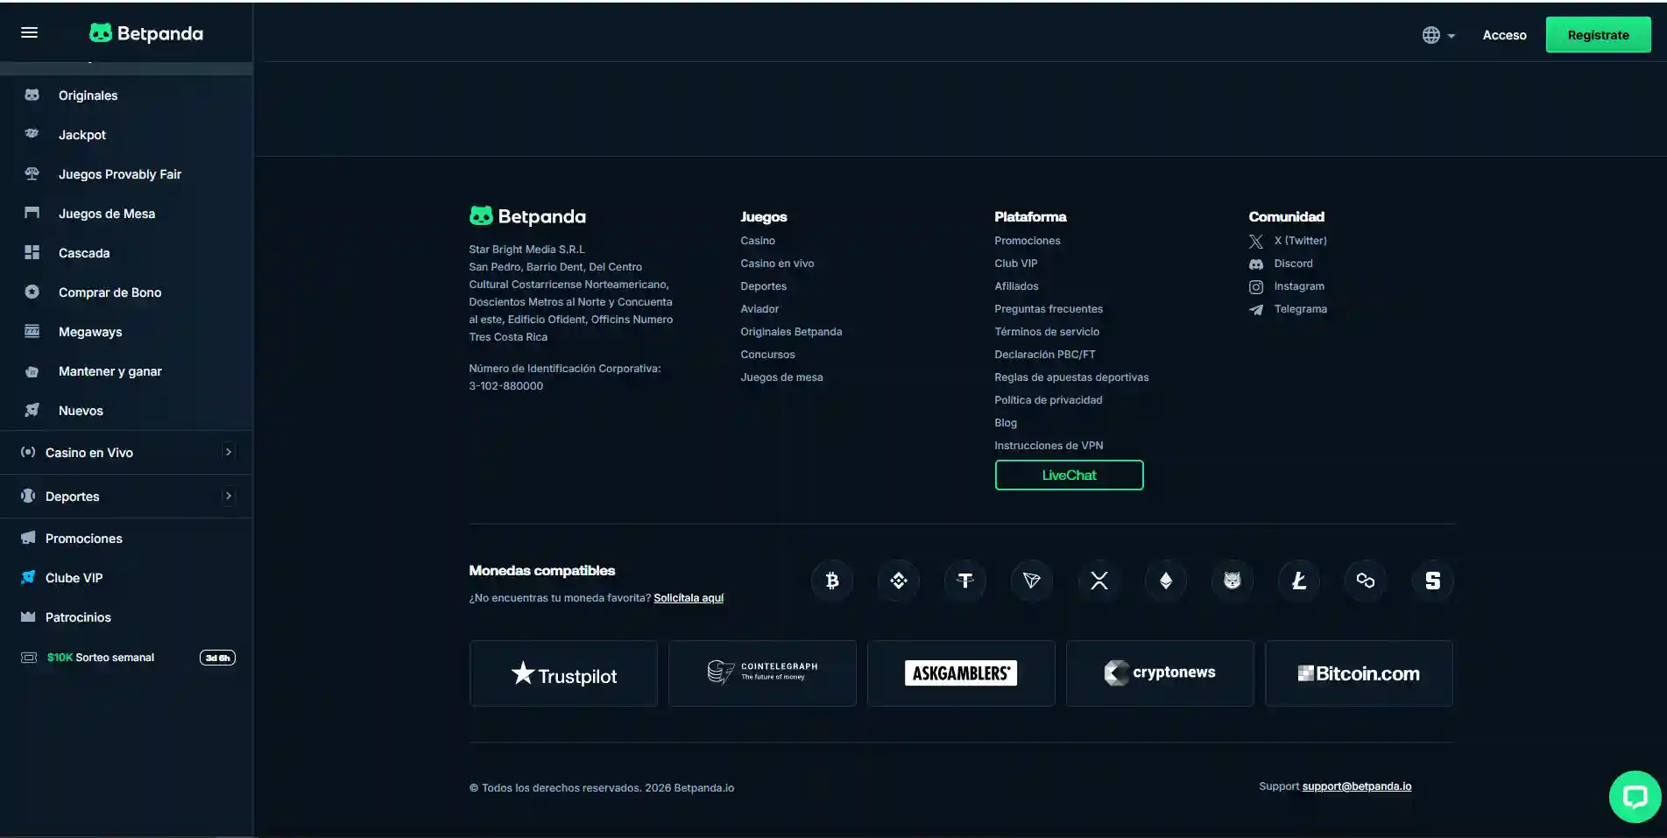Click the BNB currency icon
This screenshot has height=838, width=1667.
[899, 581]
